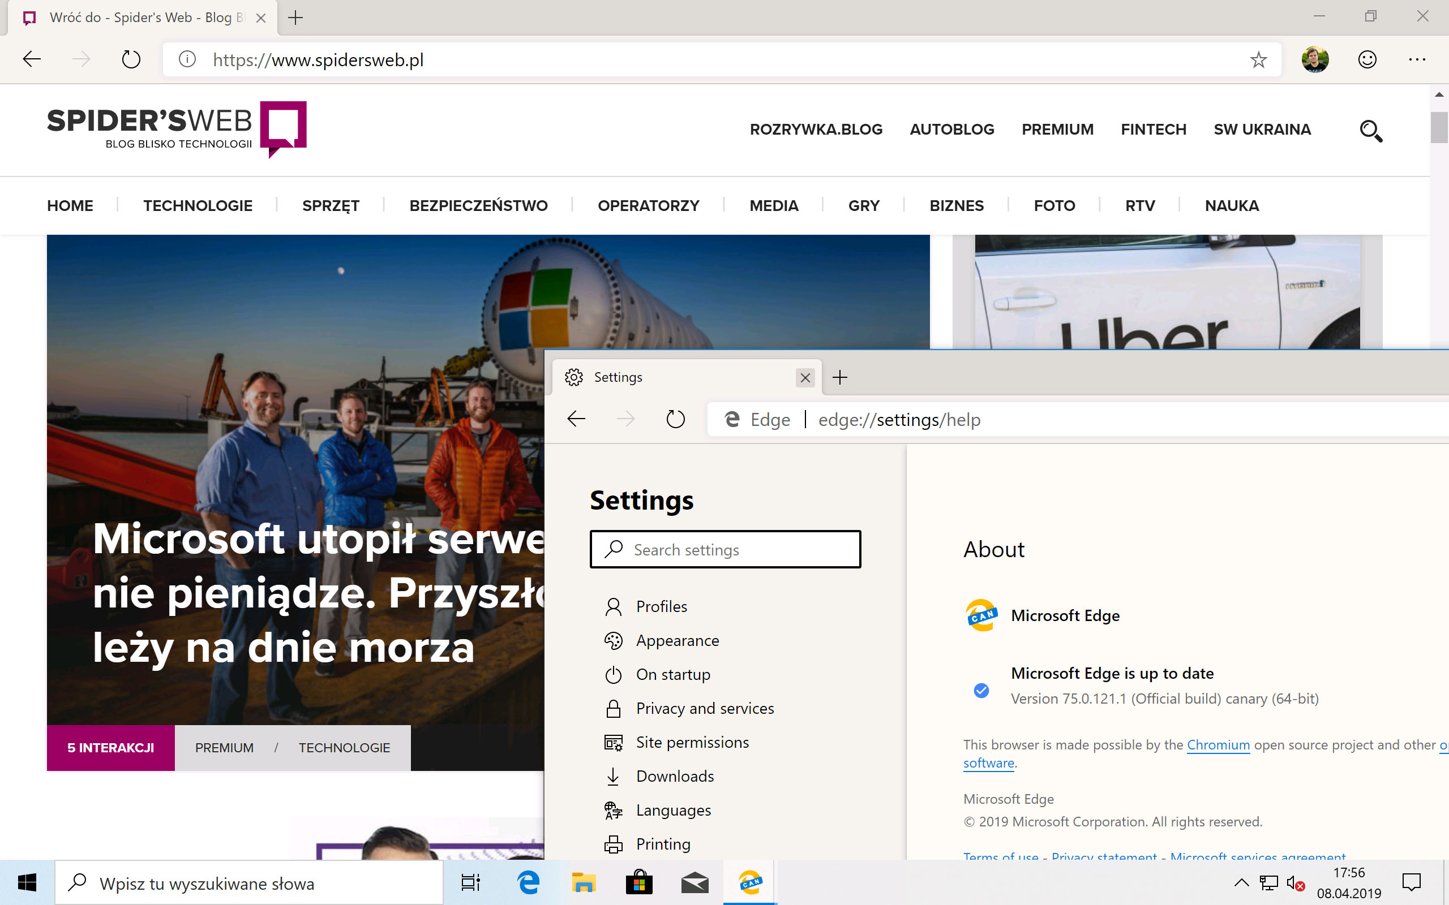Open the FINTECH link
Viewport: 1449px width, 905px height.
(1153, 130)
